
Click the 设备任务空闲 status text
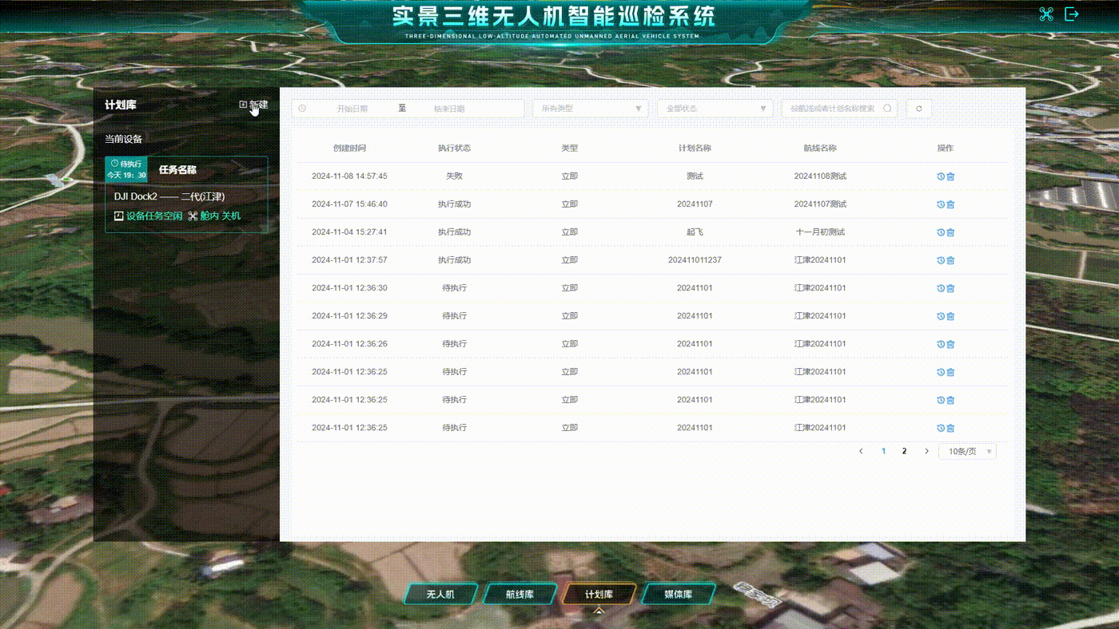click(154, 216)
